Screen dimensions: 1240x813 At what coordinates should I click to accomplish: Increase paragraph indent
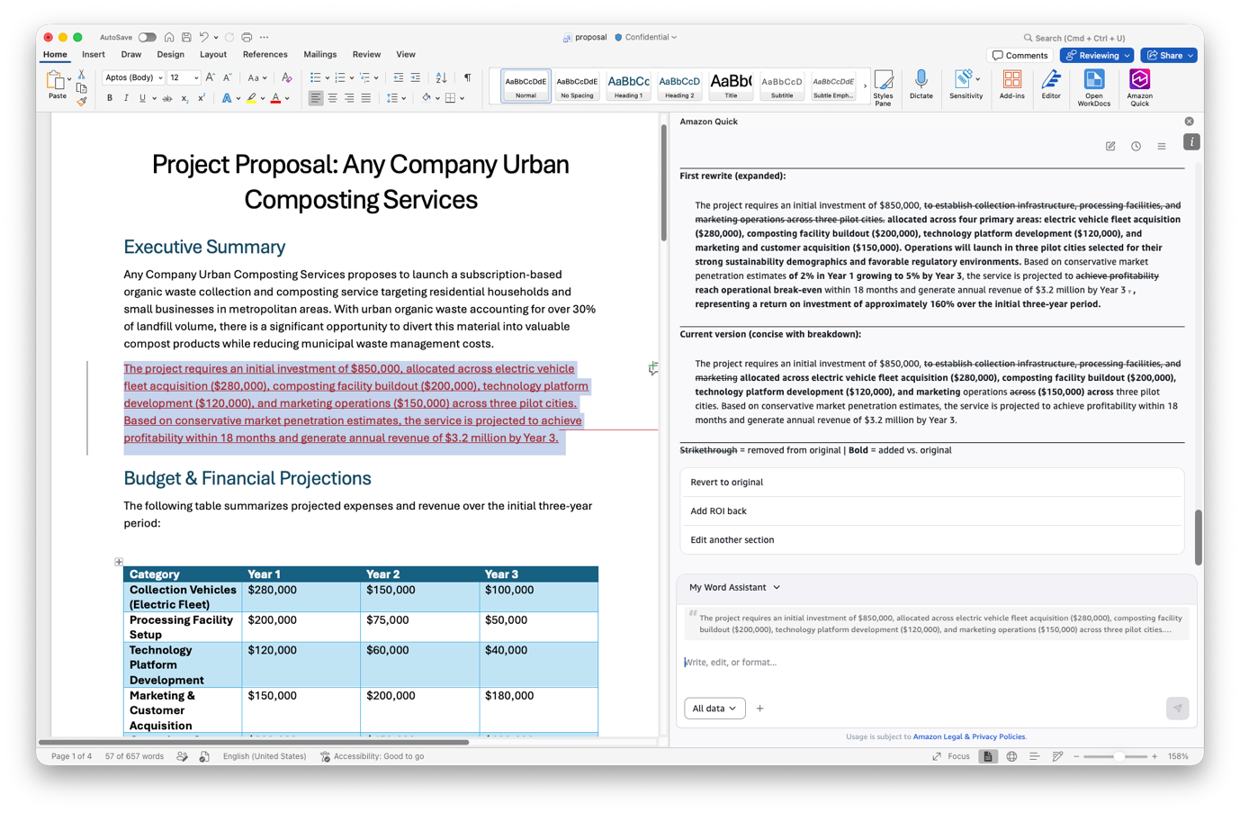point(416,78)
